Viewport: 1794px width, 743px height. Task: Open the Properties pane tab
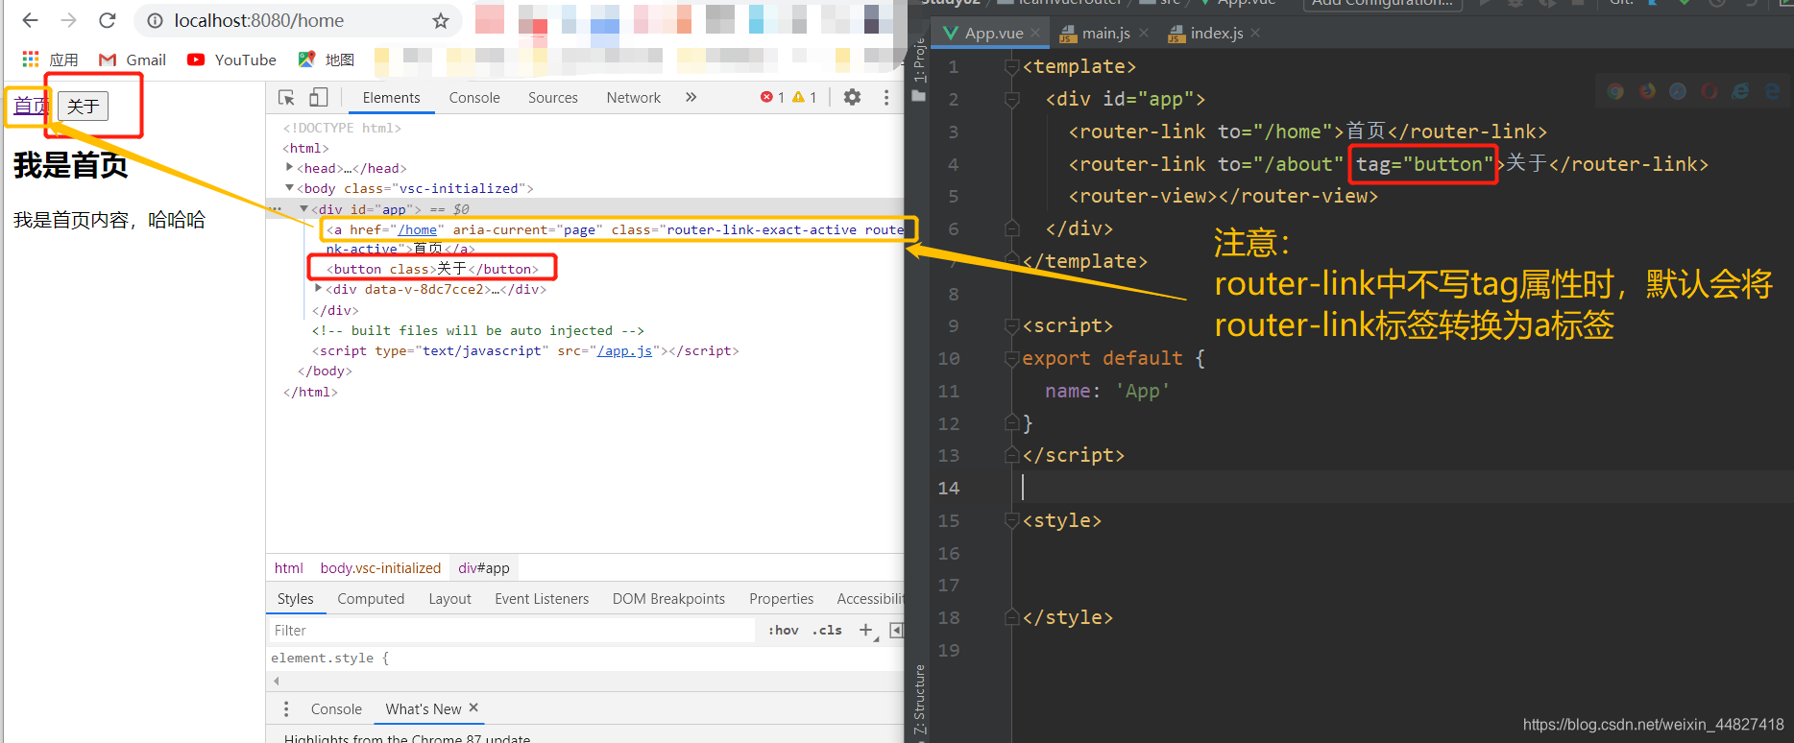[x=781, y=599]
